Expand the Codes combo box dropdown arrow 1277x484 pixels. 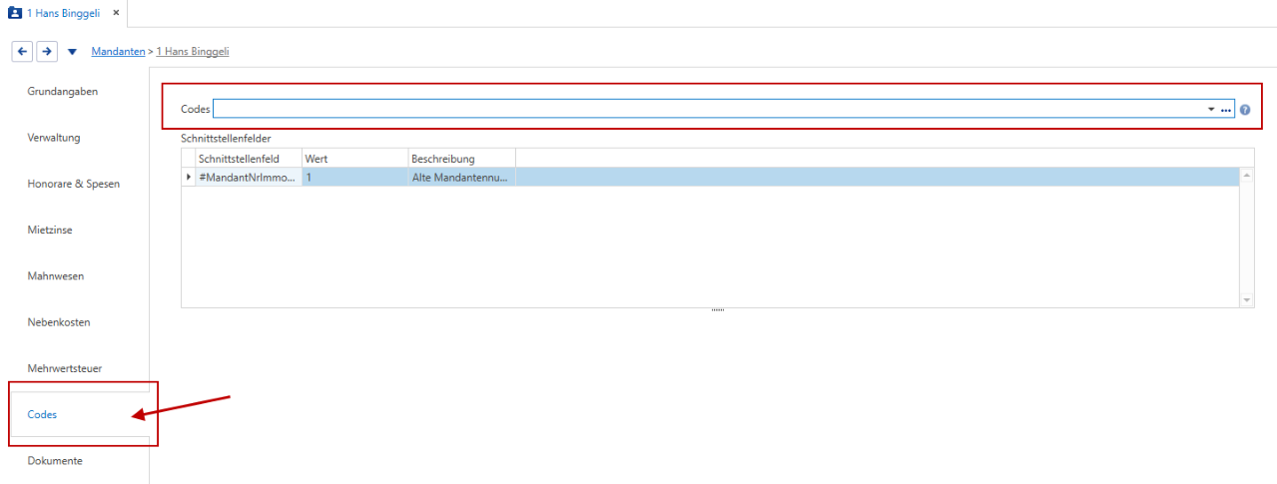coord(1211,109)
